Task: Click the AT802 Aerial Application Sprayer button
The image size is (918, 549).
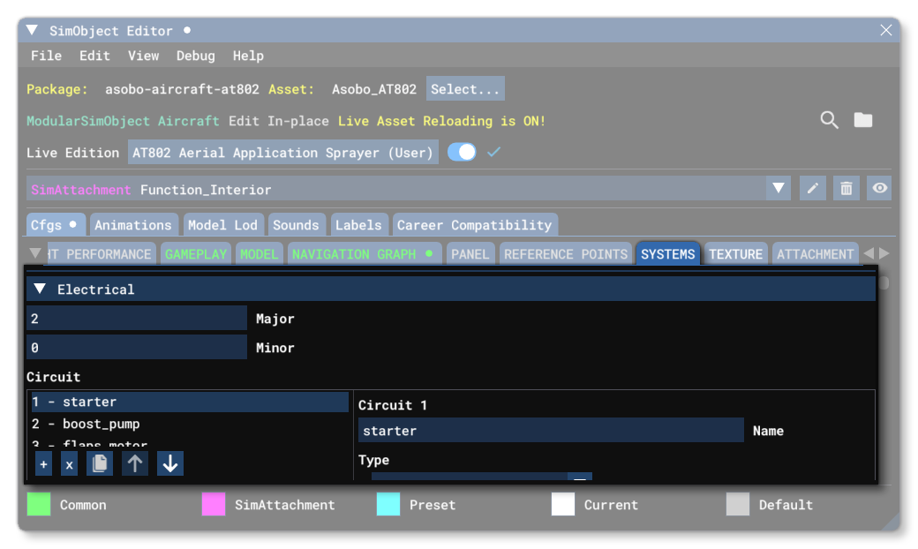Action: [282, 152]
